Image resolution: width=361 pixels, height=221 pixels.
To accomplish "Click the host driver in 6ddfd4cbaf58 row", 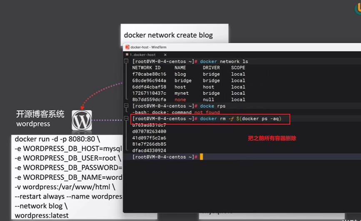I will tap(208, 87).
